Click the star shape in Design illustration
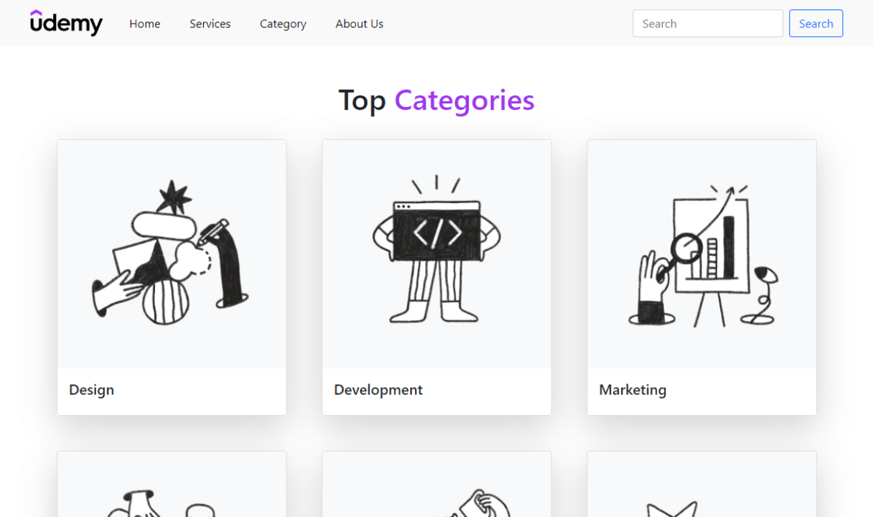 [174, 197]
